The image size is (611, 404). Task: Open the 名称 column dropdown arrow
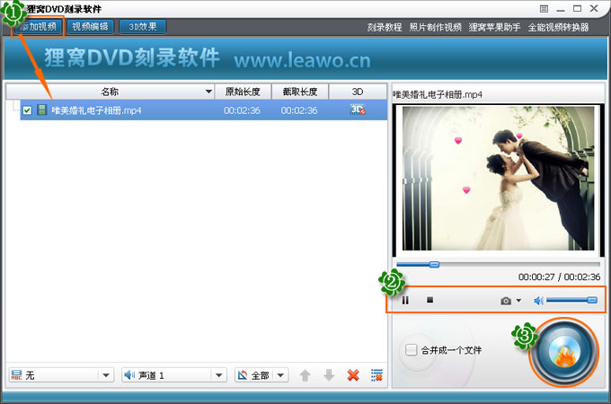(x=208, y=92)
